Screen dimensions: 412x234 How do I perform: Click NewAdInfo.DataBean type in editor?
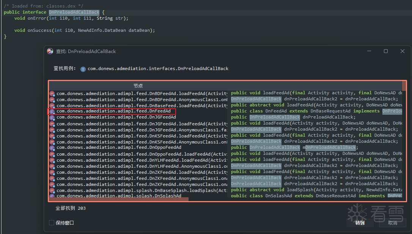click(x=102, y=30)
